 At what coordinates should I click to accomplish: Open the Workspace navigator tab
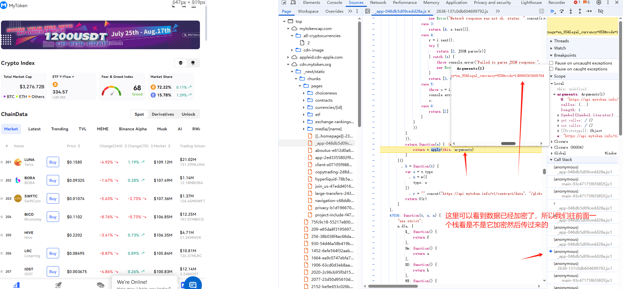[308, 11]
